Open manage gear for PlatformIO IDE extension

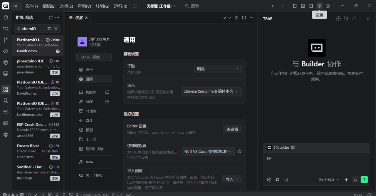tap(58, 51)
